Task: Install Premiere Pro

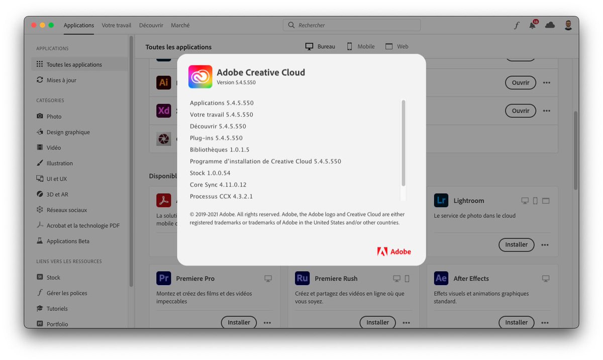Action: [x=239, y=322]
